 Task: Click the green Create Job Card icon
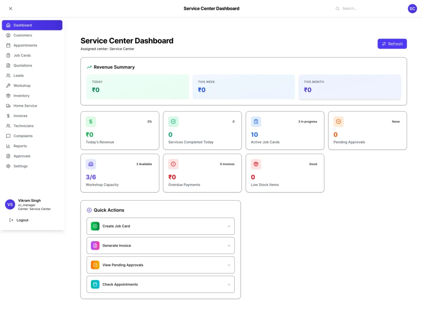[95, 226]
